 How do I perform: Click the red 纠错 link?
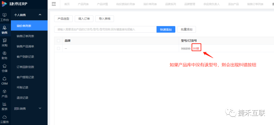click(x=196, y=49)
